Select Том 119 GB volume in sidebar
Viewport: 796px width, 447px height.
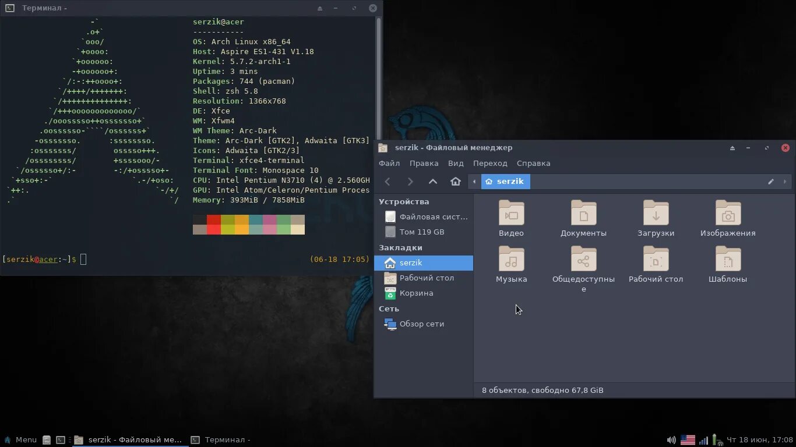[x=424, y=232]
